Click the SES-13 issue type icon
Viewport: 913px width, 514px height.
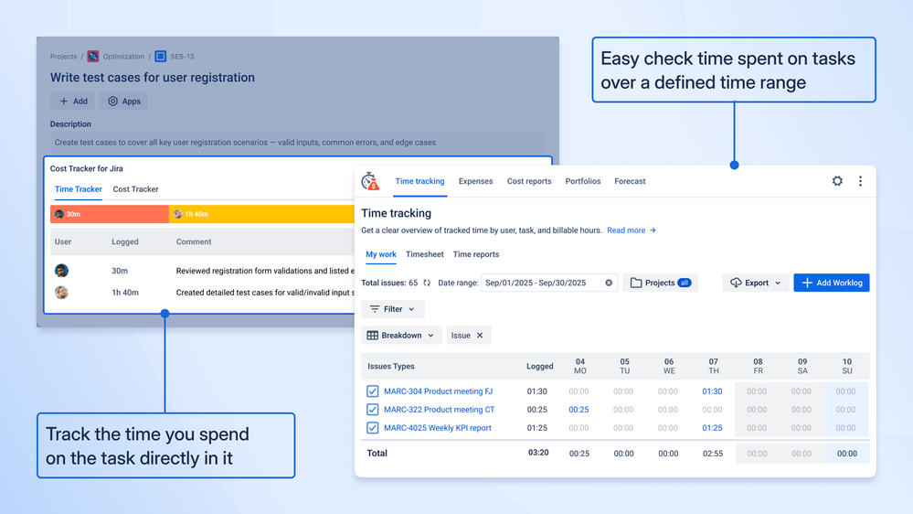coord(161,57)
